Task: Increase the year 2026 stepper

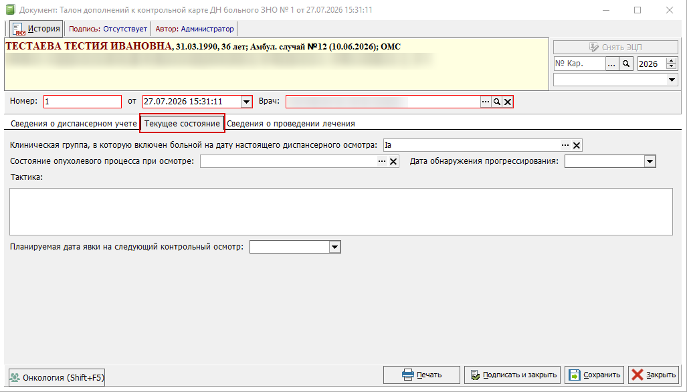Action: click(x=671, y=61)
